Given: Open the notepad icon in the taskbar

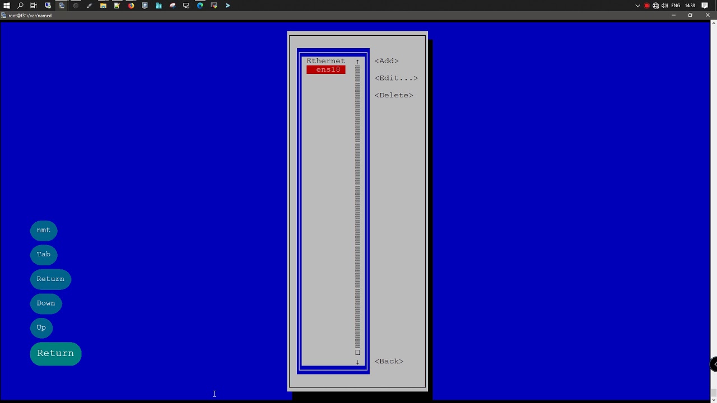Looking at the screenshot, I should (x=117, y=6).
